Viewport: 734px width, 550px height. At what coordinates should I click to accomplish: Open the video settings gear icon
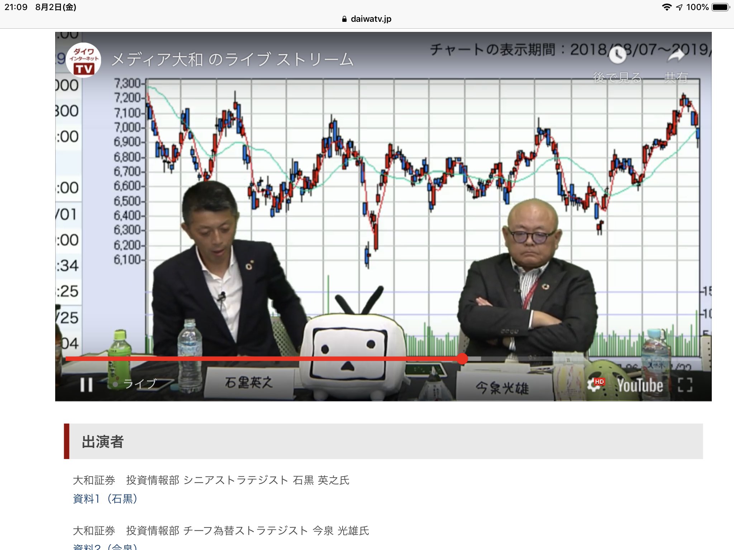(595, 385)
